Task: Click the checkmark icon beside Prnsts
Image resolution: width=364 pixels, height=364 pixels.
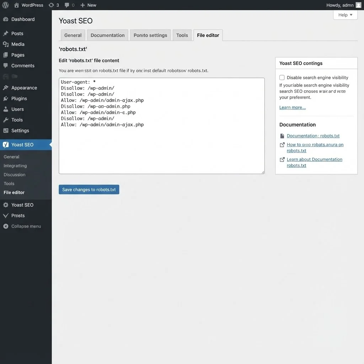Action: pos(6,215)
